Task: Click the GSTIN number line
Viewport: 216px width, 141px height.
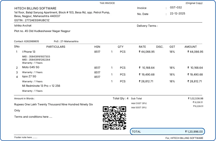Action: coord(32,20)
